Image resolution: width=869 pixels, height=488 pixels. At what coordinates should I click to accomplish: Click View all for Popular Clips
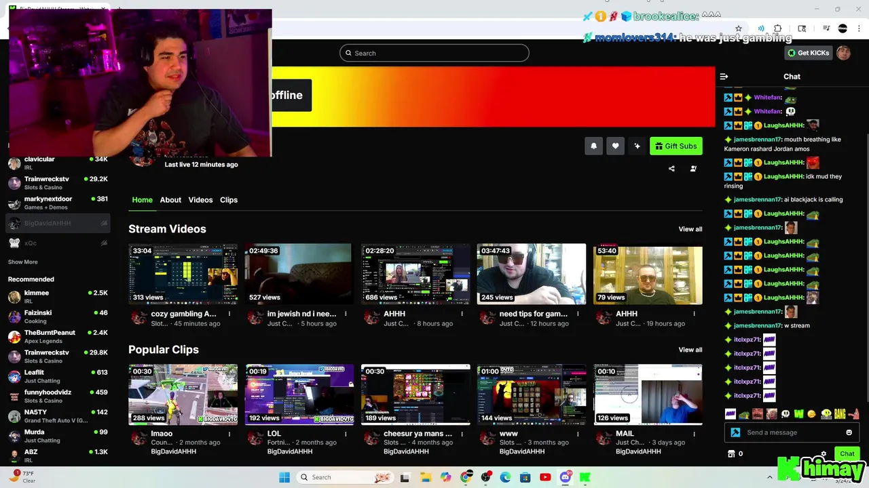(690, 350)
